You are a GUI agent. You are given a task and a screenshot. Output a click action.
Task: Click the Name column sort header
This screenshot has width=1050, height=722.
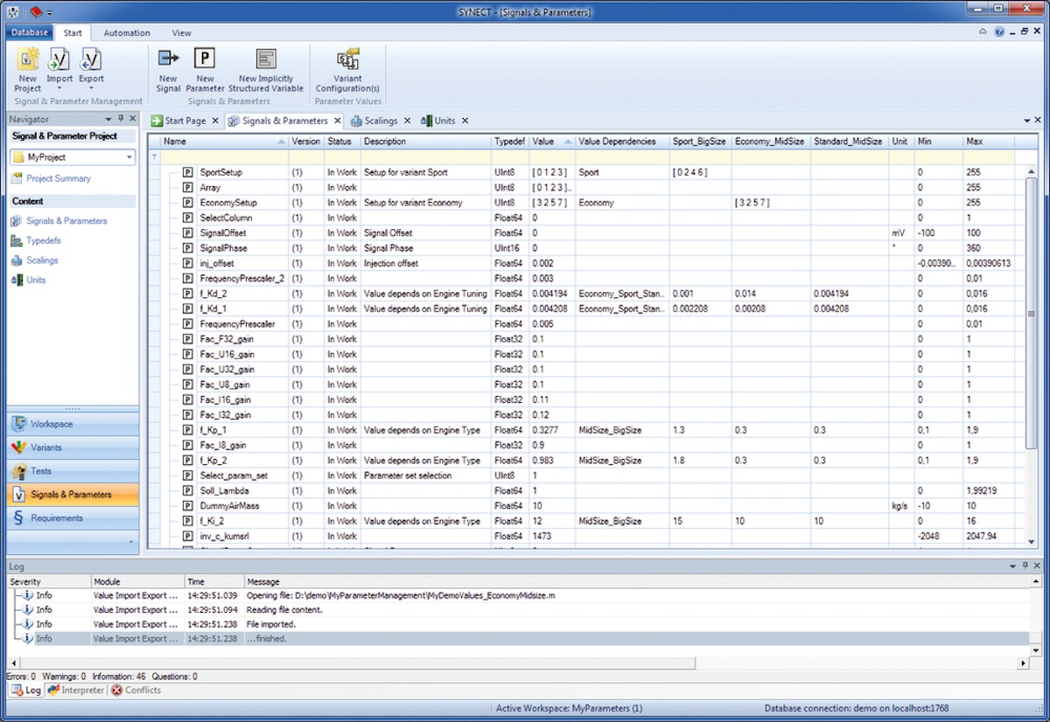(x=175, y=141)
